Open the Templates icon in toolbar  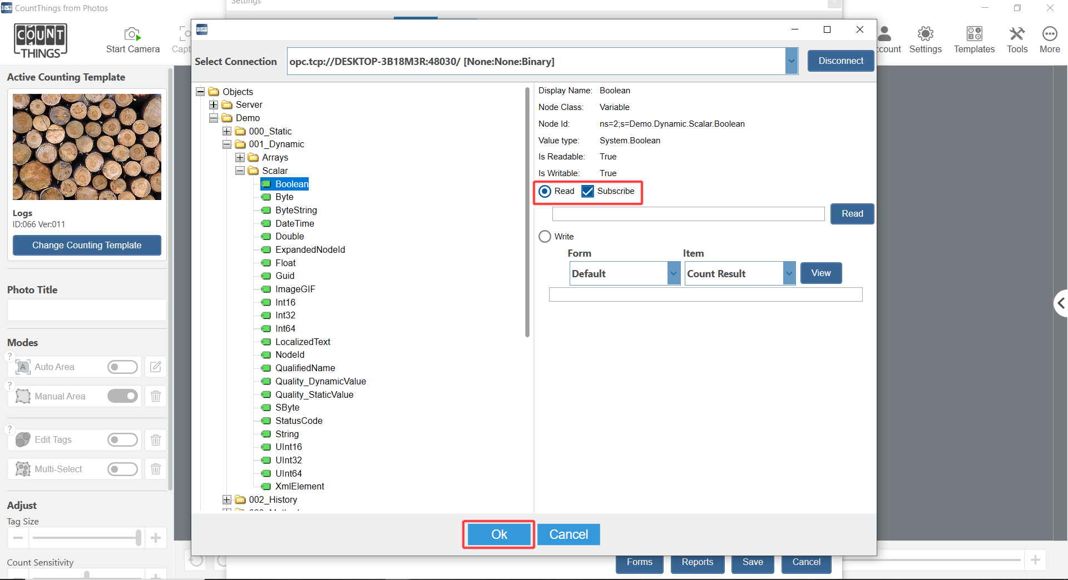(x=973, y=34)
